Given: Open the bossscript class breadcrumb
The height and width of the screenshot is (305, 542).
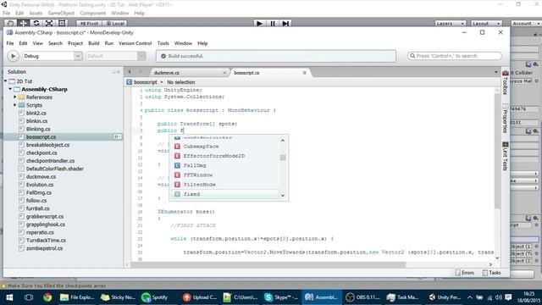Looking at the screenshot, I should 141,82.
